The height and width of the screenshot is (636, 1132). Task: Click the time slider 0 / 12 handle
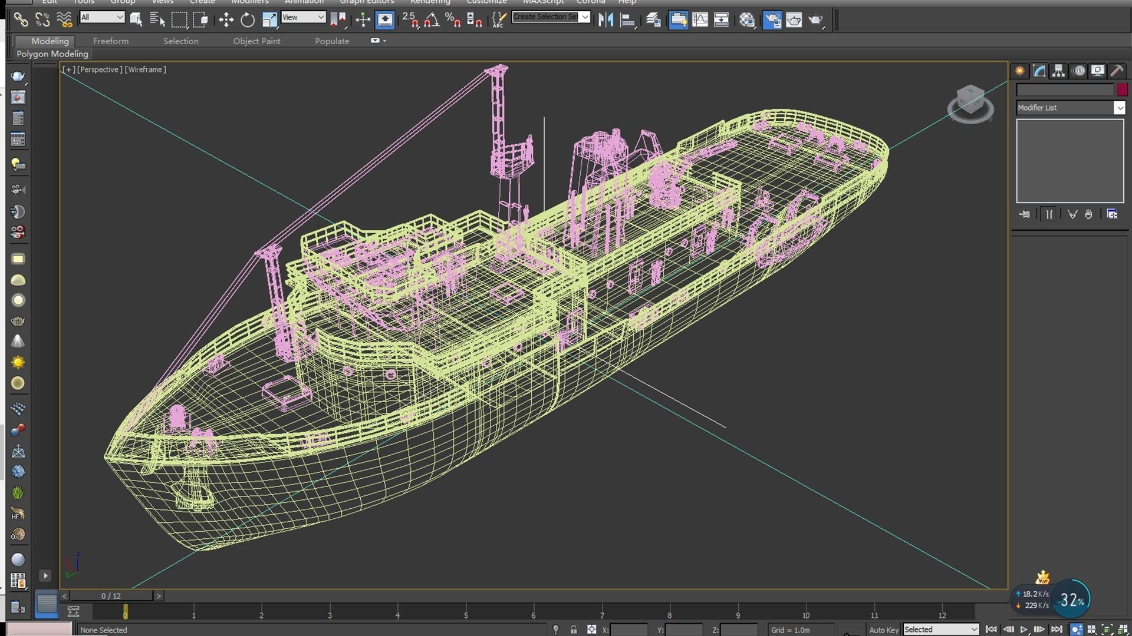[x=111, y=596]
